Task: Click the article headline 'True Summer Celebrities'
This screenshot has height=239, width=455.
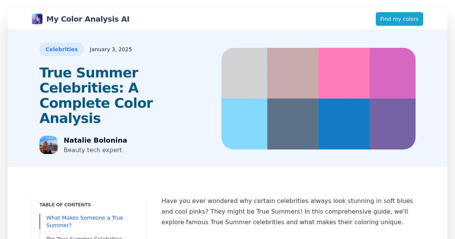Action: tap(96, 95)
